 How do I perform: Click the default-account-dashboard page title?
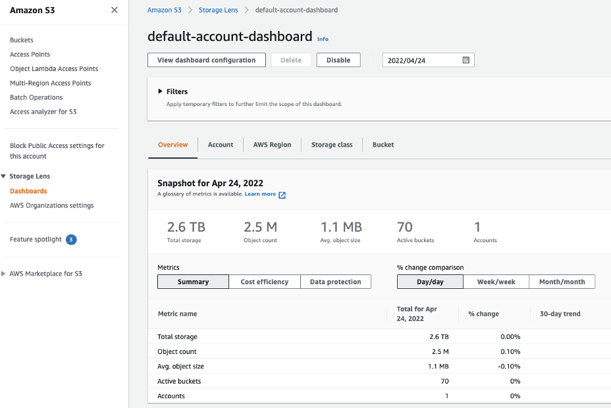tap(230, 36)
